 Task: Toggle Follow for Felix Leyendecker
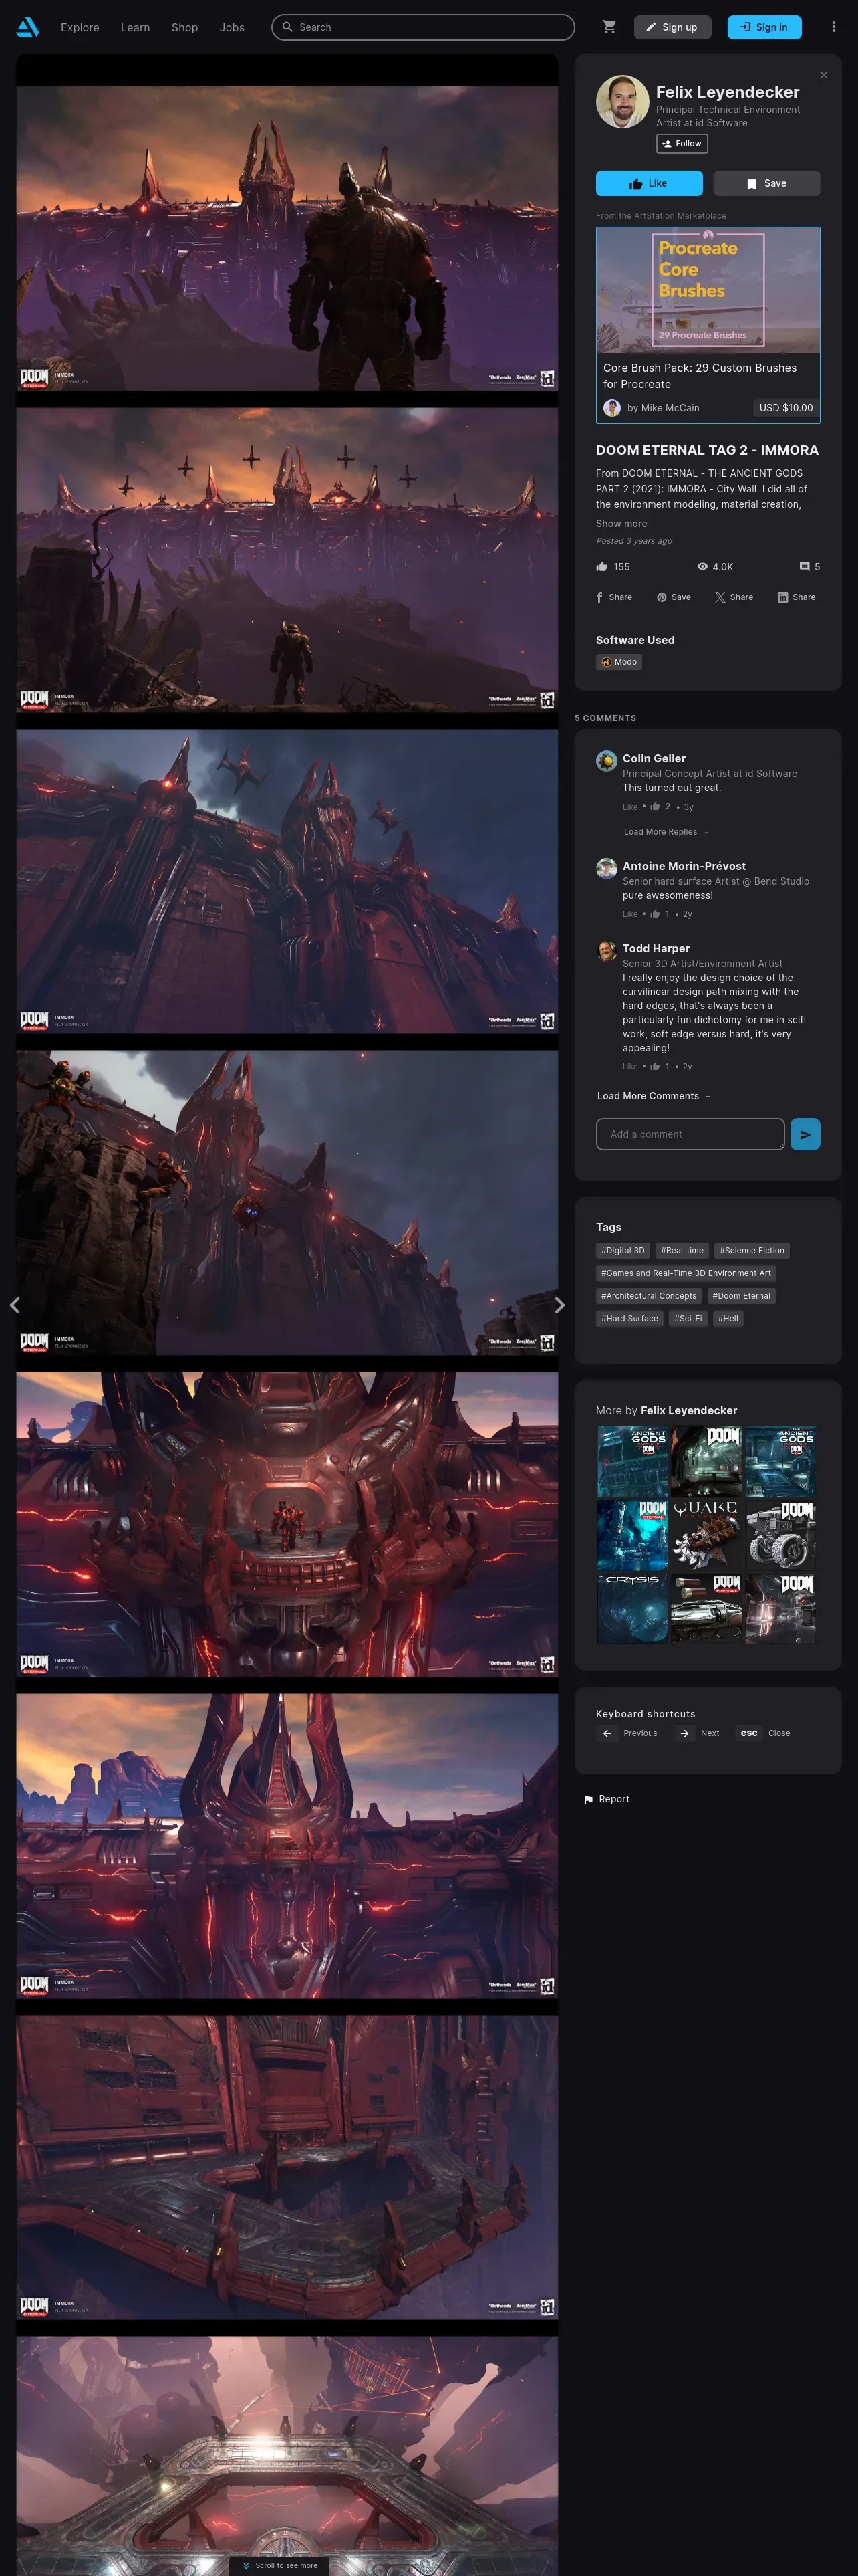pos(682,144)
